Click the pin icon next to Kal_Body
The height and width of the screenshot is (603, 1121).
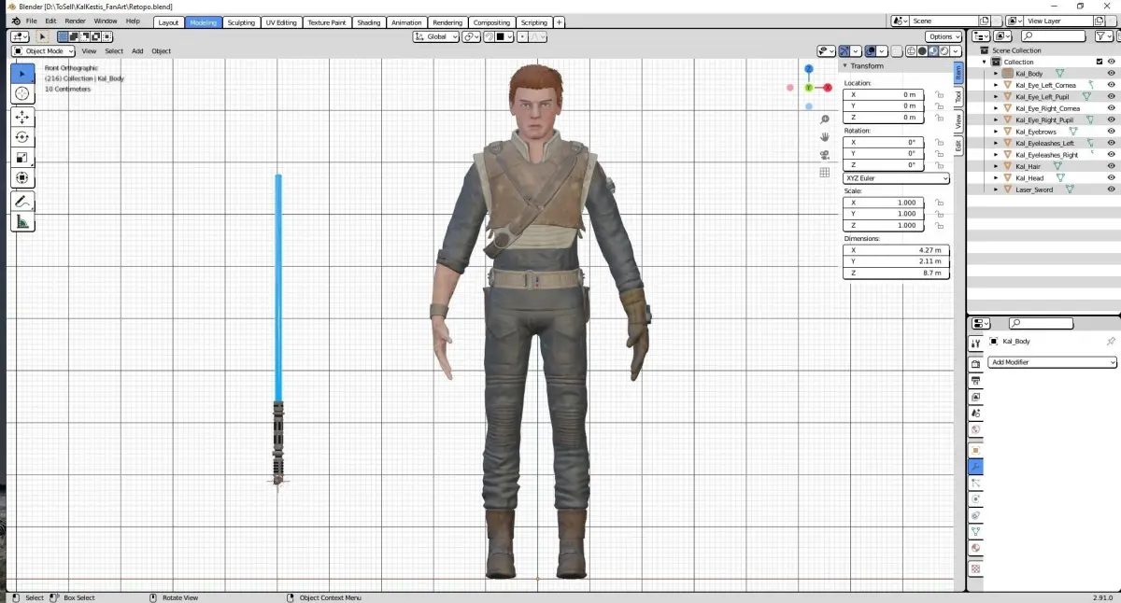click(x=1111, y=342)
